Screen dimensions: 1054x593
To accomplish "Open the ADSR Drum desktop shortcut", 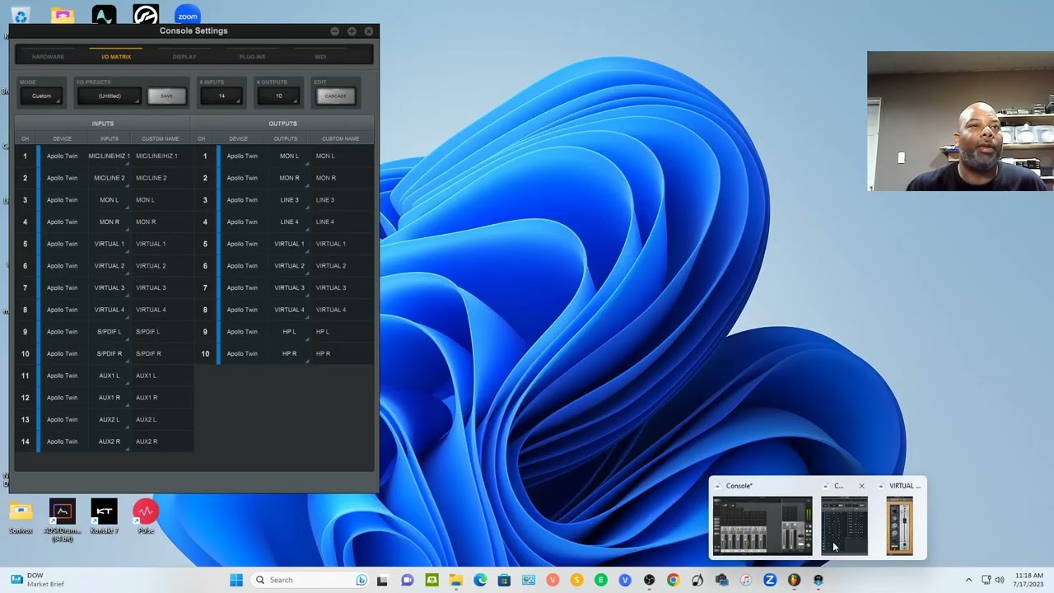I will (63, 520).
